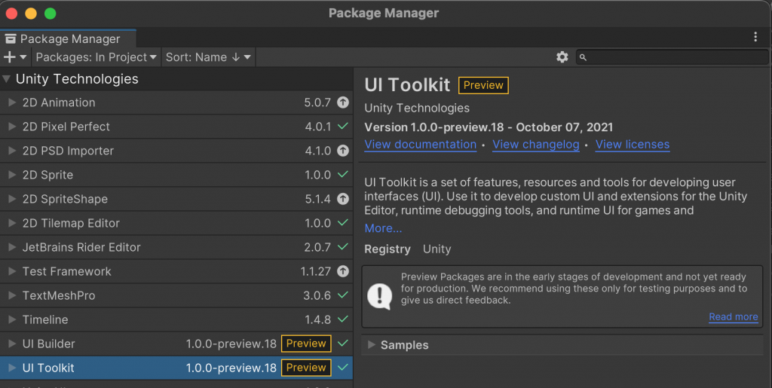Expand the 2D PSD Importer package arrow
The width and height of the screenshot is (772, 388).
[12, 151]
